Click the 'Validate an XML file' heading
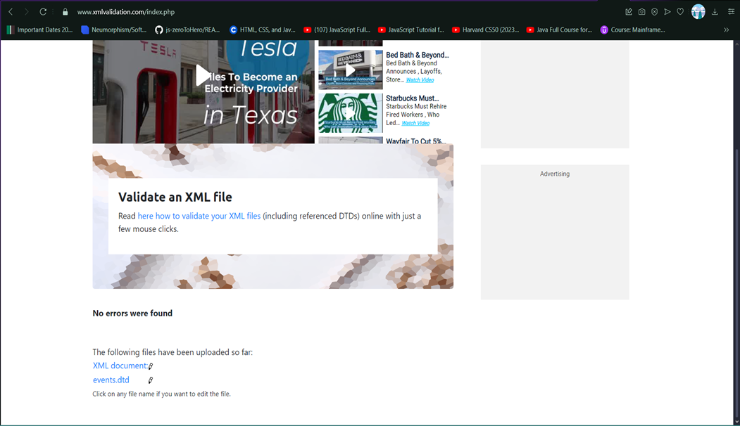 (175, 197)
